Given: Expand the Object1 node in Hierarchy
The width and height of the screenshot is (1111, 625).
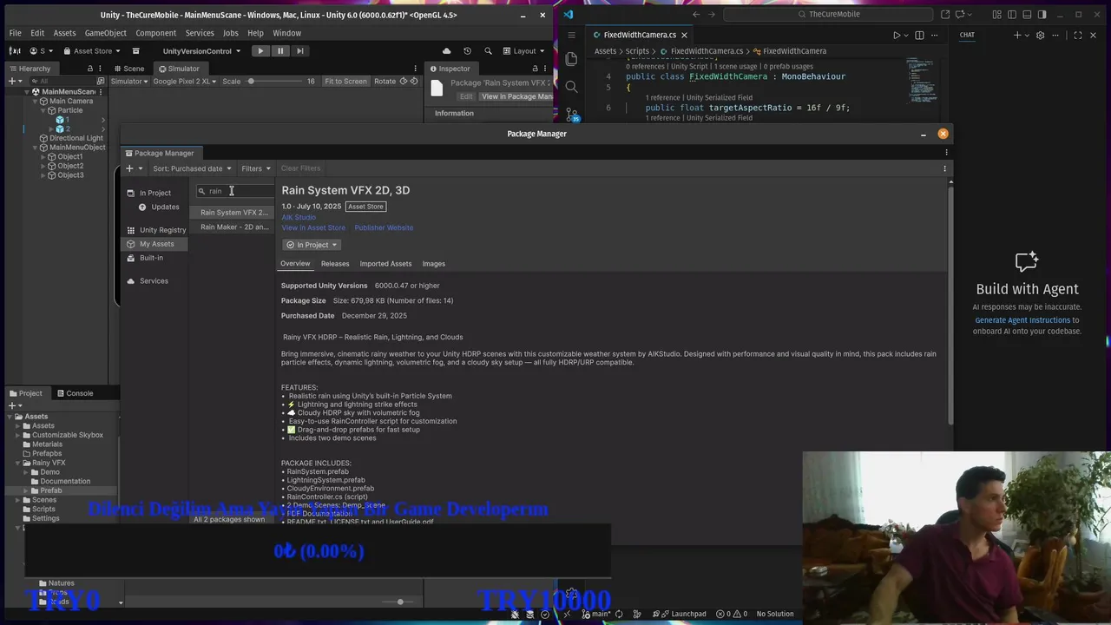Looking at the screenshot, I should tap(43, 157).
